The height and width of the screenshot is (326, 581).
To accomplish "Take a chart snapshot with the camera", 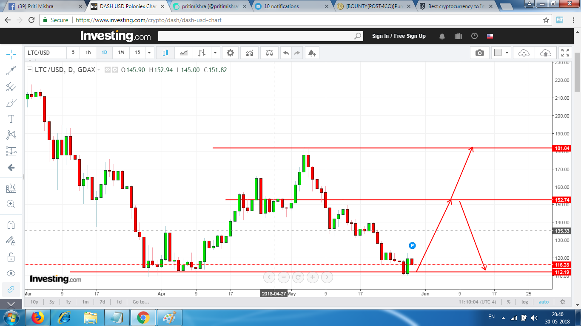I will click(x=480, y=53).
